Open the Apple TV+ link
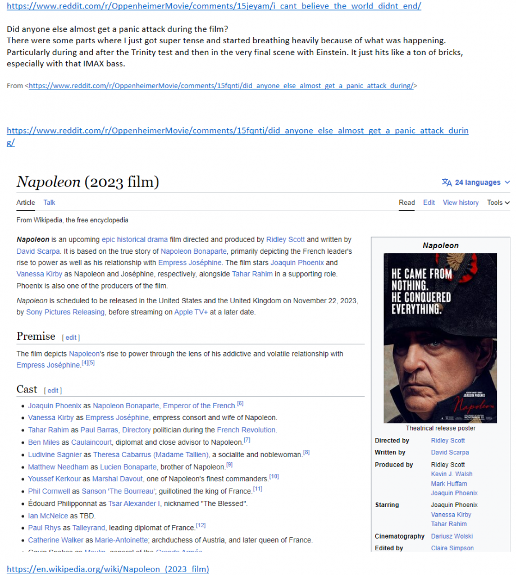Image resolution: width=516 pixels, height=575 pixels. (191, 312)
